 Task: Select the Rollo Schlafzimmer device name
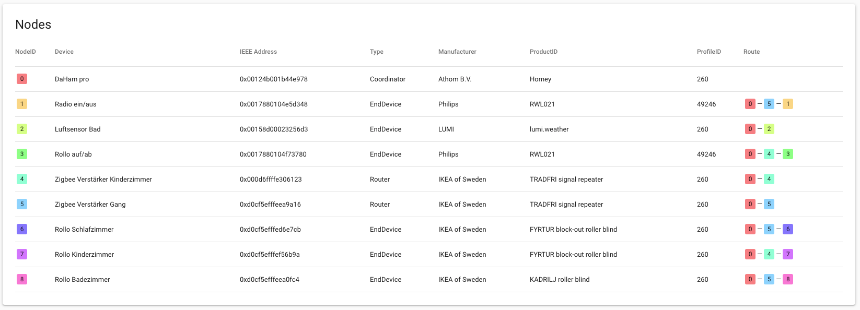[x=84, y=229]
